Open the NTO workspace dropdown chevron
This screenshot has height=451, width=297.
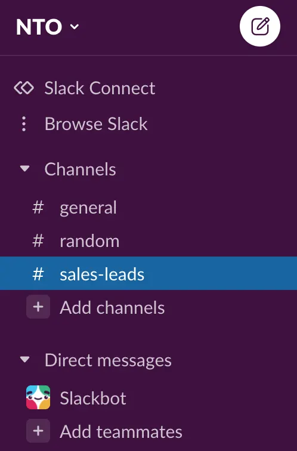(75, 27)
